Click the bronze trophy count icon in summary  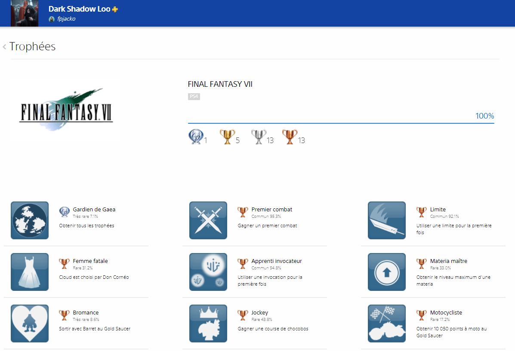tap(290, 137)
